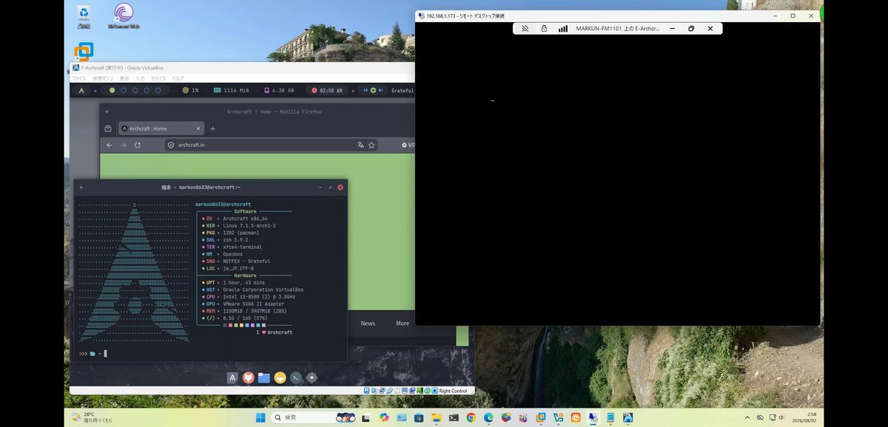
Task: Open Chrome from the Windows taskbar
Action: (471, 417)
